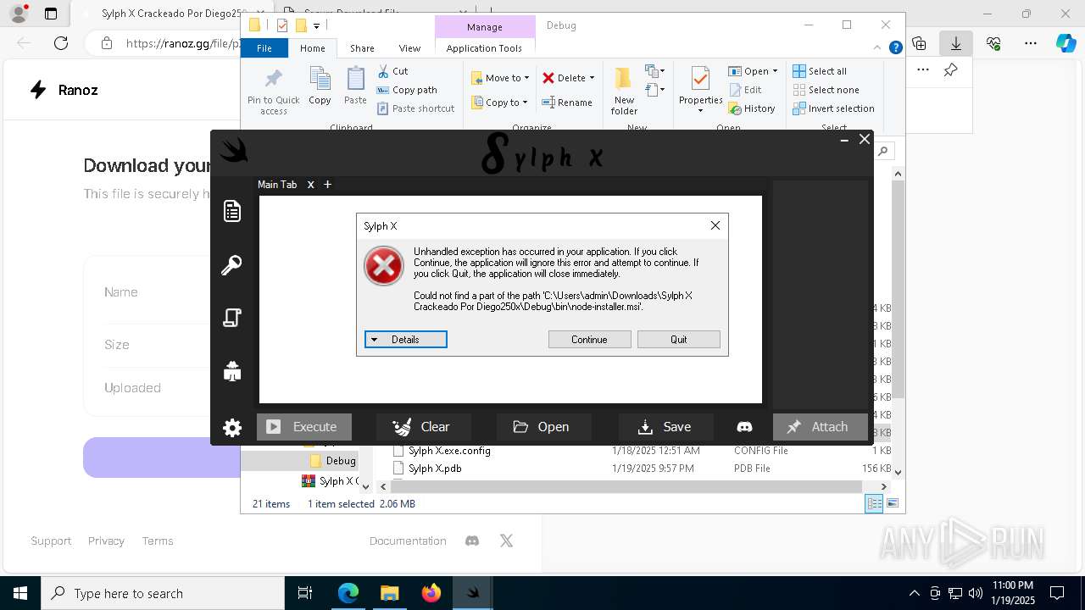Click the File Explorer horizontal scrollbar
Screen dimensions: 1085x610
coord(628,487)
